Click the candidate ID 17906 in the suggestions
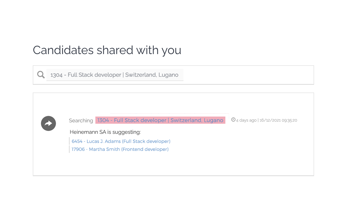Screen dimensions: 347x218 (x=78, y=149)
